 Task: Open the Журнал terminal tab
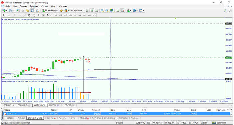tap(135, 118)
